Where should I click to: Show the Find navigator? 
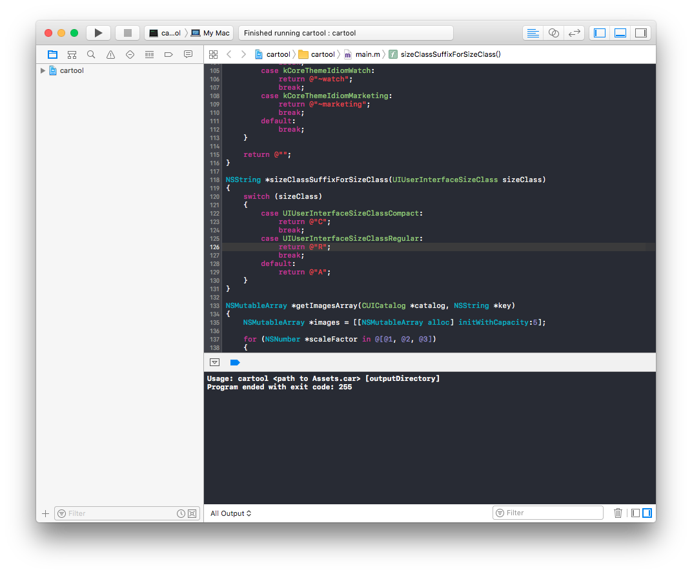click(x=91, y=55)
